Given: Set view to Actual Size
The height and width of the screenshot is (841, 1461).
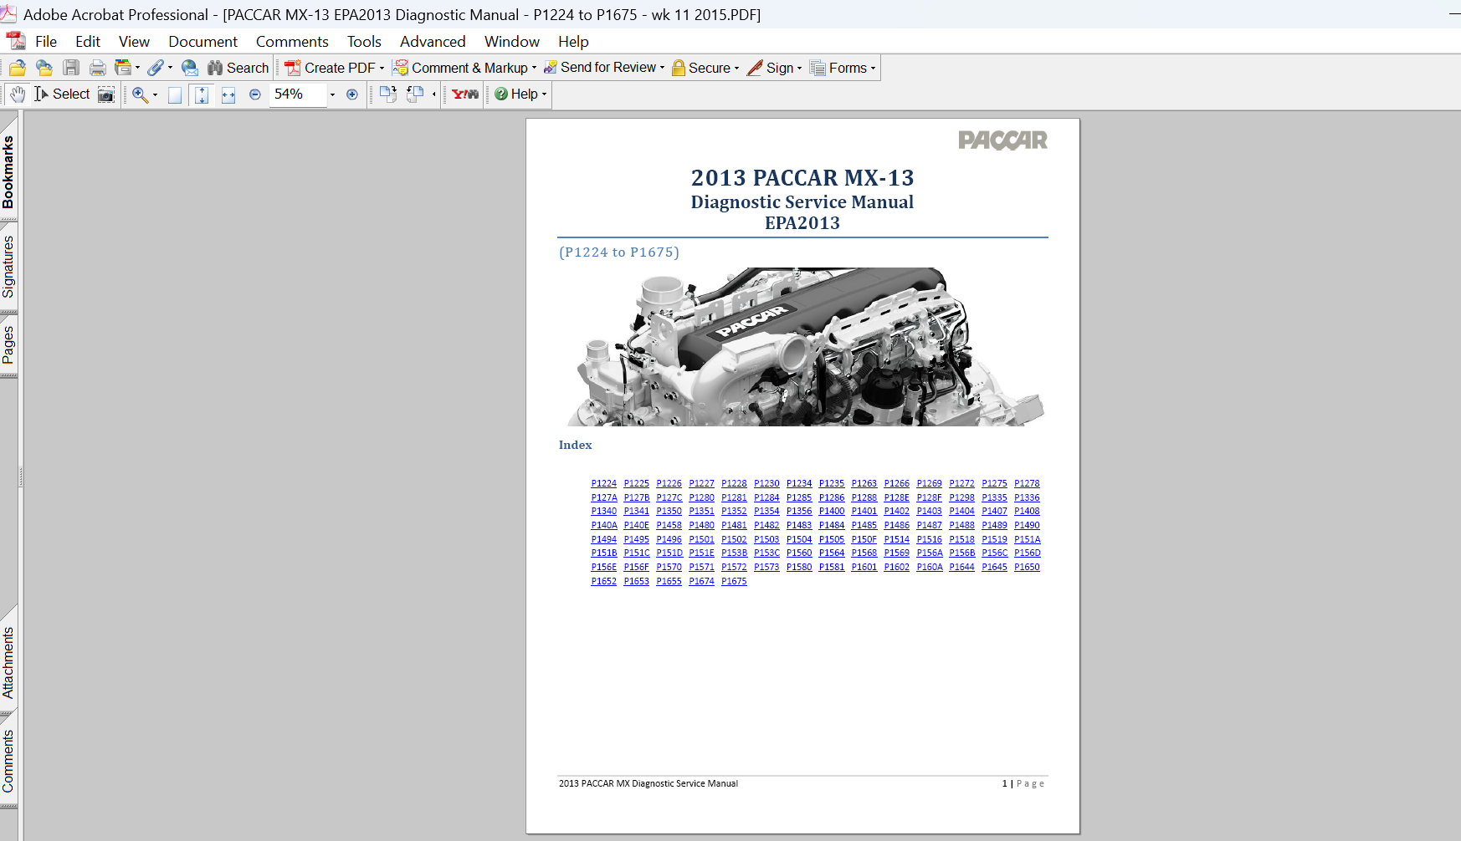Looking at the screenshot, I should pyautogui.click(x=175, y=94).
